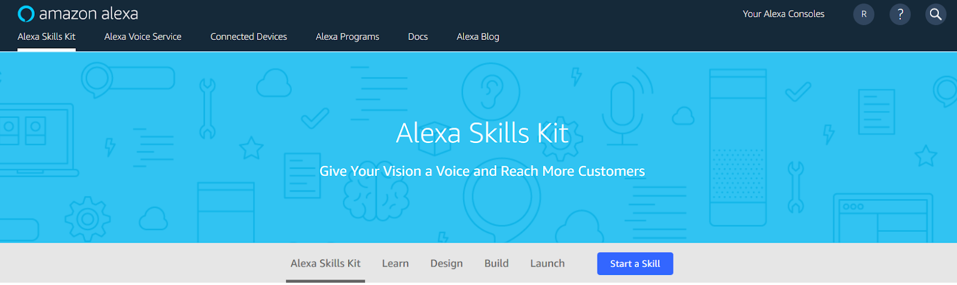
Task: Open the user profile R avatar
Action: click(x=864, y=14)
